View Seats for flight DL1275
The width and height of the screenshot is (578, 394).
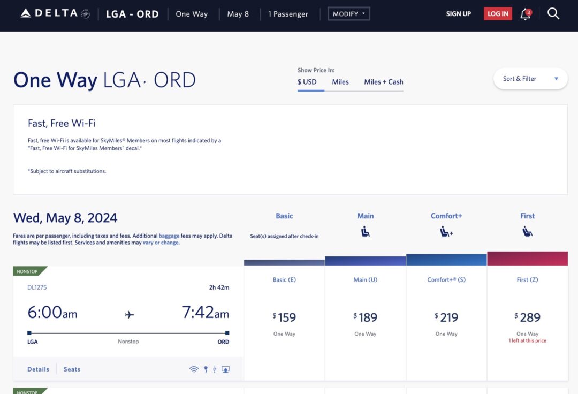coord(71,369)
